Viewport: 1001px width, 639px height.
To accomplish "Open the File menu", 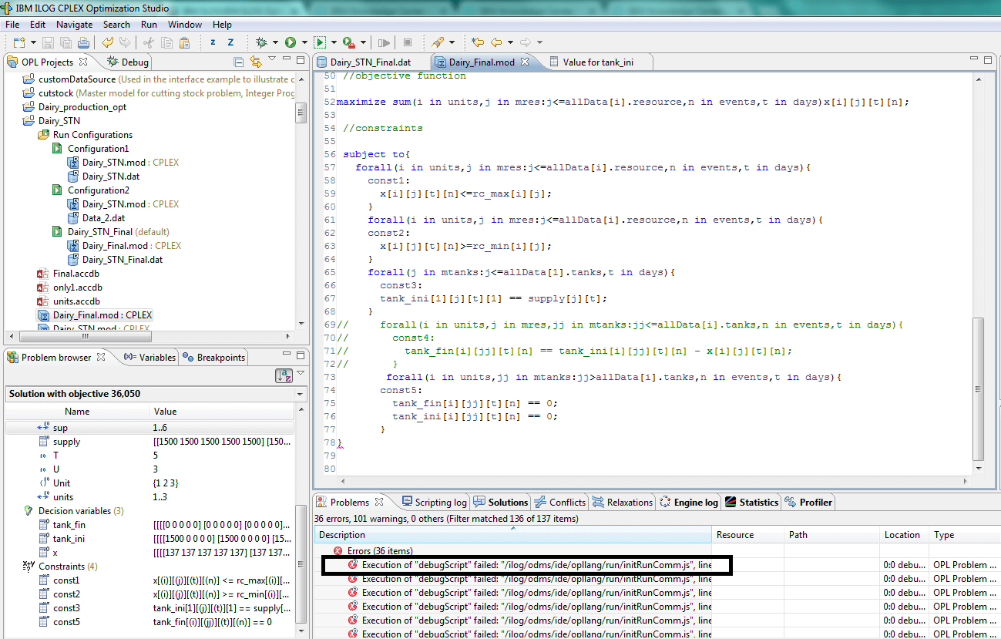I will [x=12, y=25].
